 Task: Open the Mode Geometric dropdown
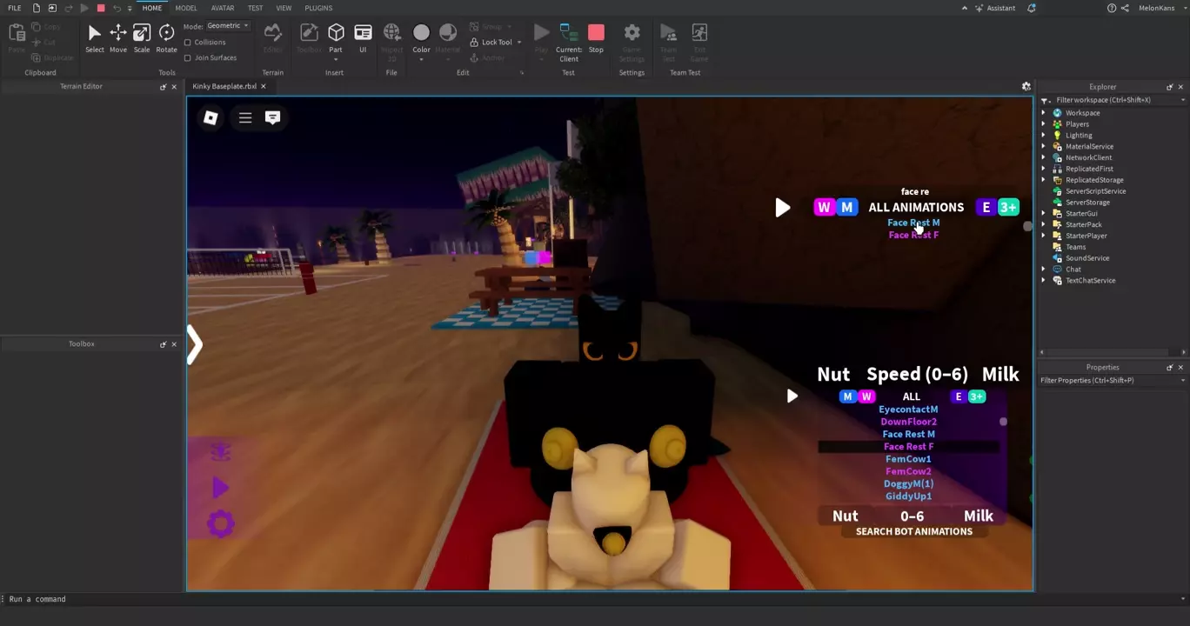[x=228, y=26]
